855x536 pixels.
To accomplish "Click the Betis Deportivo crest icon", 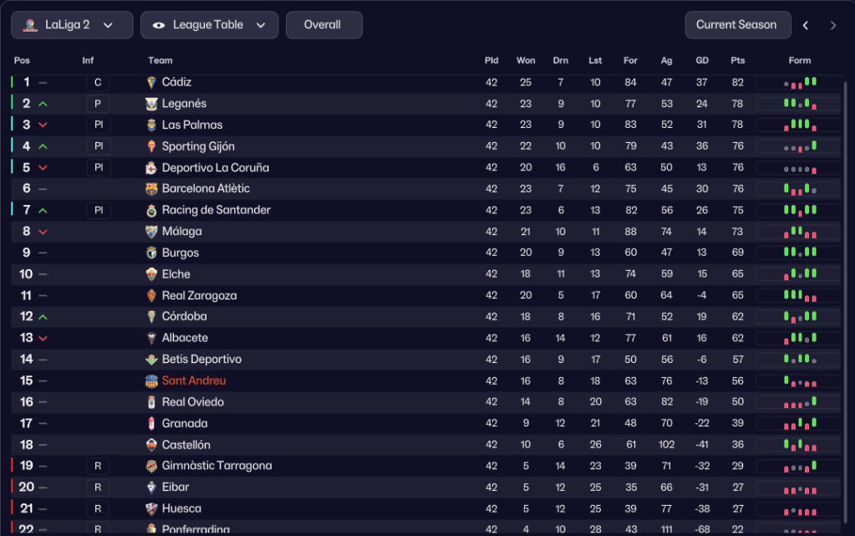I will pyautogui.click(x=151, y=360).
